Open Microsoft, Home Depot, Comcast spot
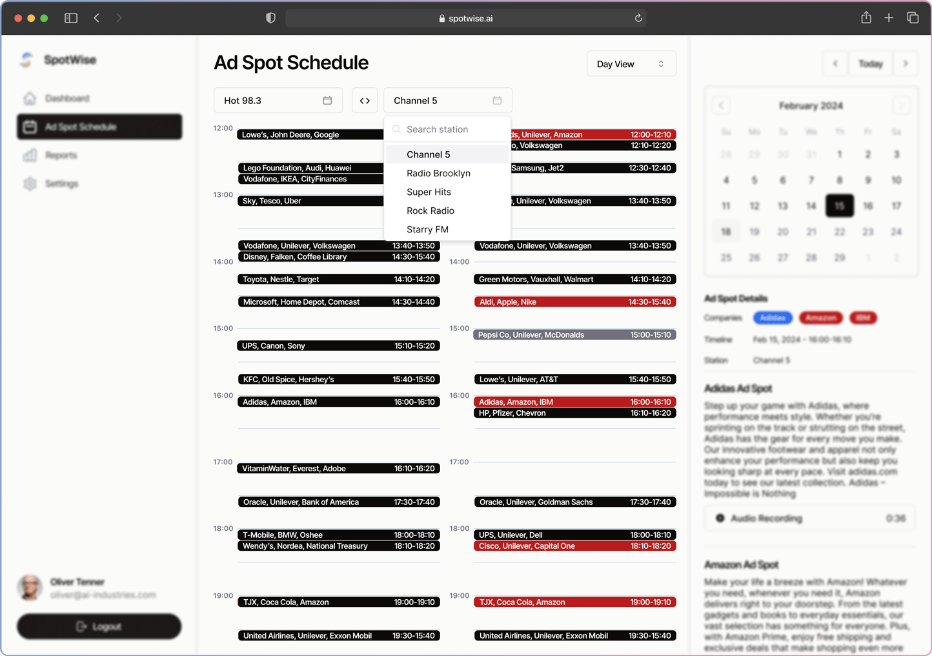This screenshot has width=932, height=656. point(339,302)
